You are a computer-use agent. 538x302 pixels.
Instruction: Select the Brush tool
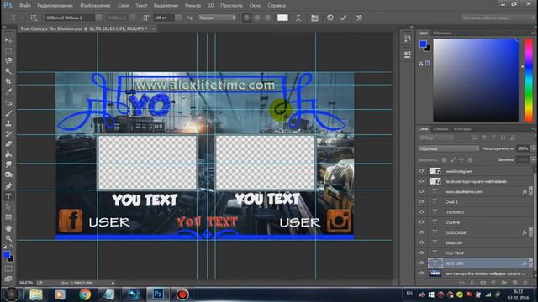(8, 113)
